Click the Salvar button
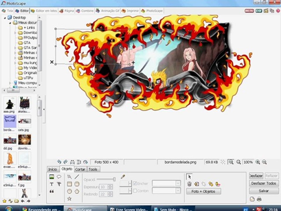Screen dimensions: 281x211 (264, 191)
